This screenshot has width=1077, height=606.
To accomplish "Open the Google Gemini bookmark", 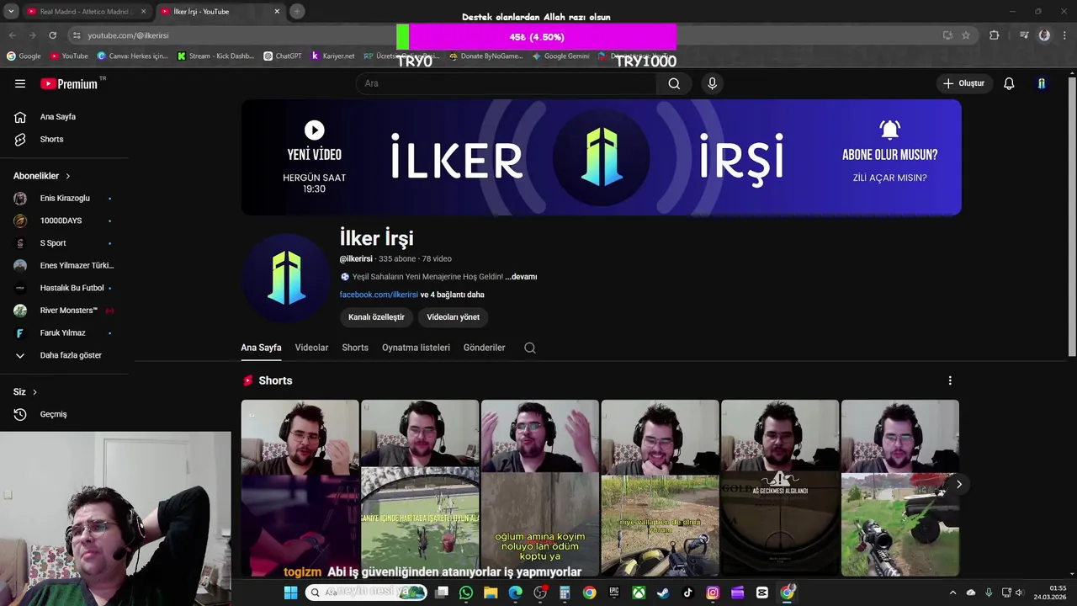I will [x=560, y=56].
